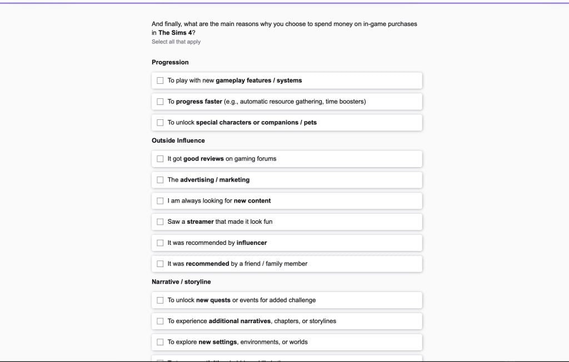Select 'unlock special characters or companions / pets'
Viewport: 569px width, 362px height.
point(160,122)
